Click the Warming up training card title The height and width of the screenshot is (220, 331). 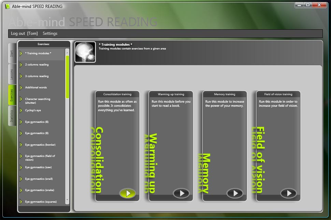click(x=171, y=94)
